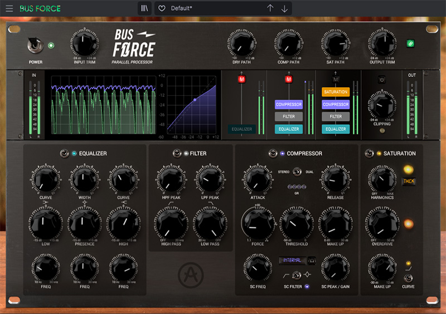Click the equalizer WIDTH knob
Image resolution: width=446 pixels, height=314 pixels.
click(x=85, y=179)
